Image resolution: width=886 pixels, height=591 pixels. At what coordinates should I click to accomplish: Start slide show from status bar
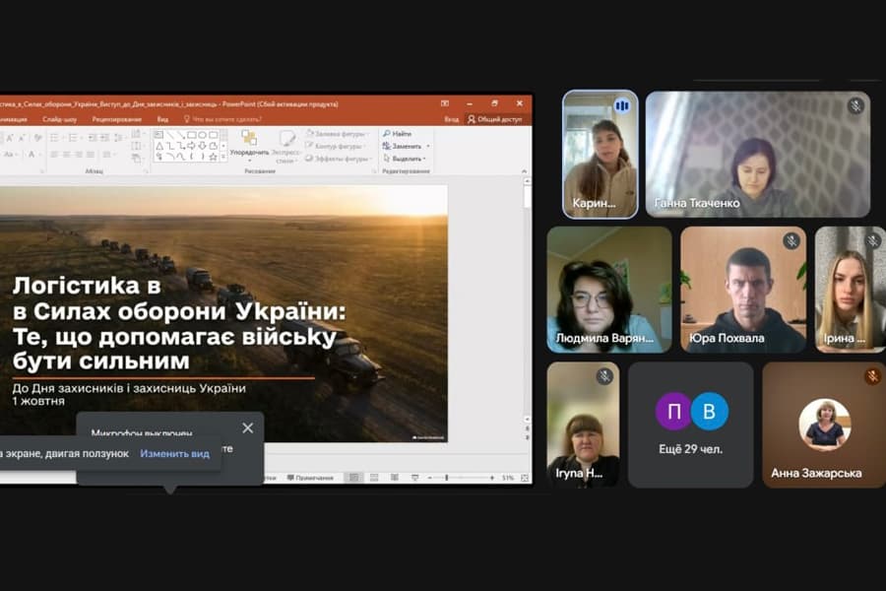tap(414, 478)
